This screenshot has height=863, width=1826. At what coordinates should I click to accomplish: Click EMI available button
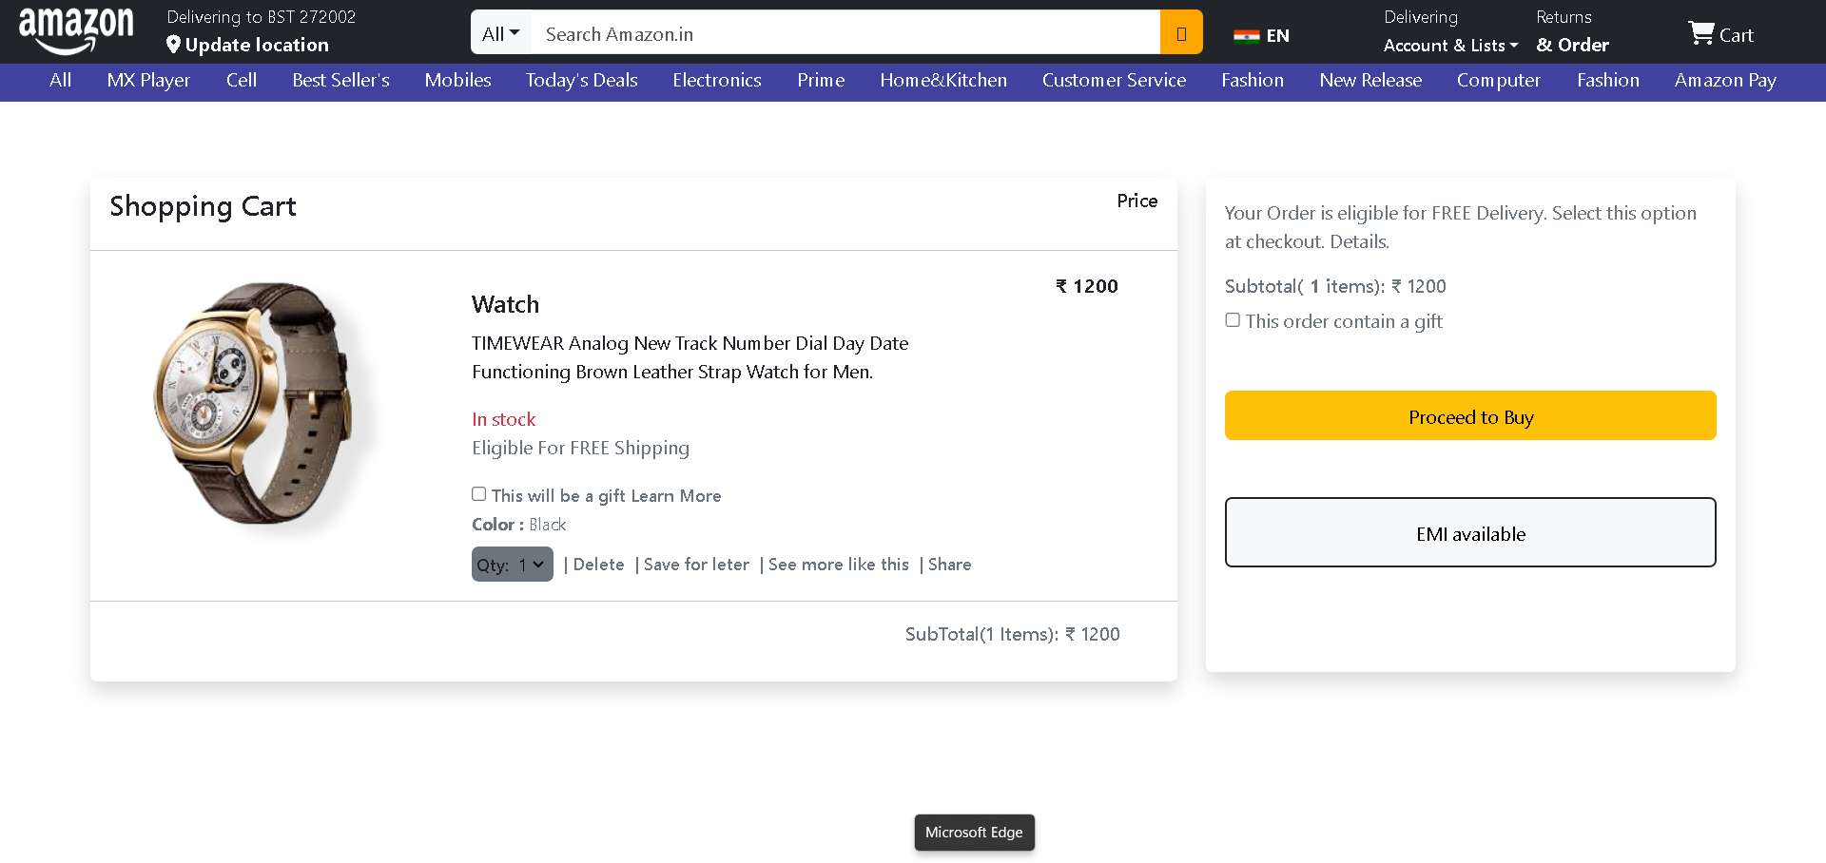pos(1470,532)
